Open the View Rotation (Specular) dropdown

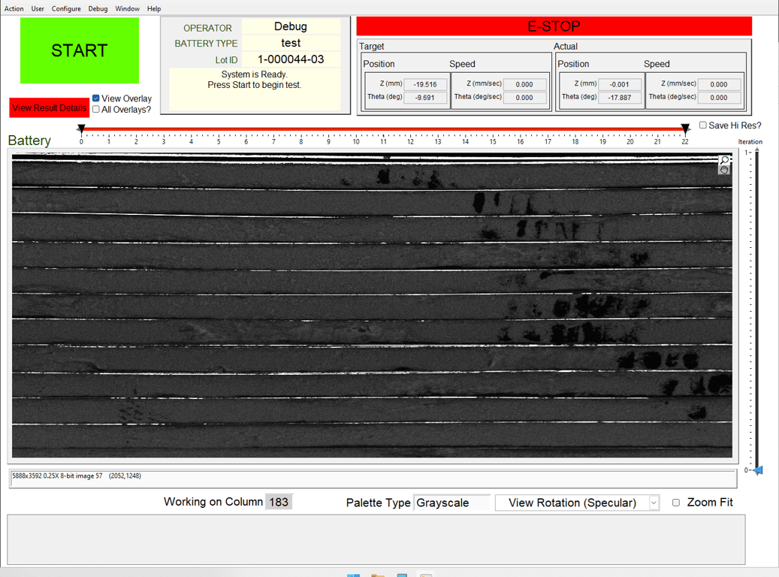577,503
